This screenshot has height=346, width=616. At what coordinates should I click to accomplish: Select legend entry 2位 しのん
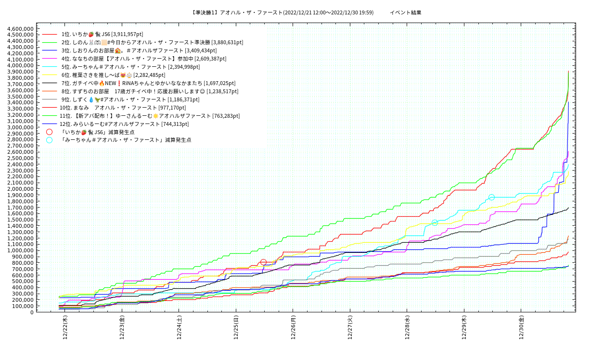(152, 42)
